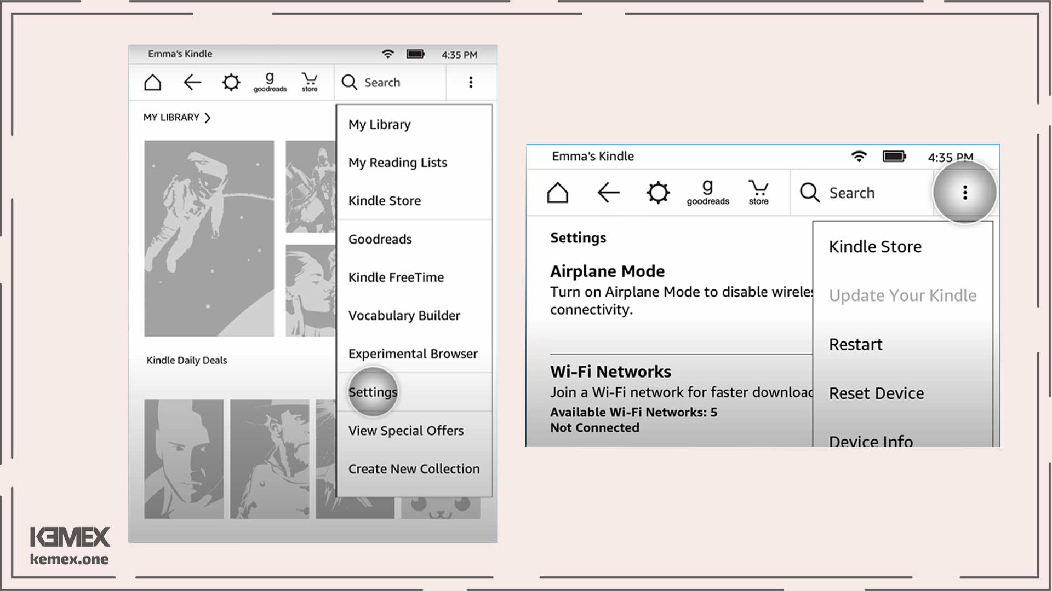Viewport: 1052px width, 591px height.
Task: Select Kindle FreeTime from menu list
Action: coord(396,277)
